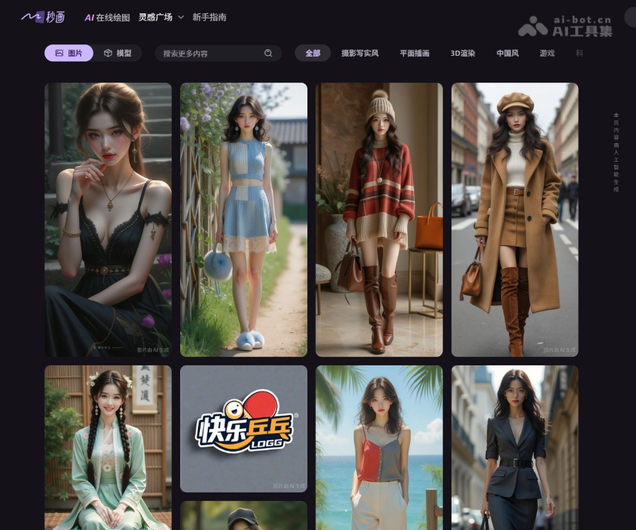Filter by 摄影写实风 category
Viewport: 636px width, 530px height.
pos(360,53)
